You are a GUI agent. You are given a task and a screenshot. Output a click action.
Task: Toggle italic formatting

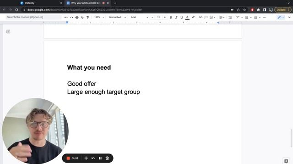click(176, 17)
